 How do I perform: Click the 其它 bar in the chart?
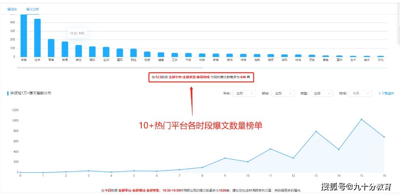pyautogui.click(x=78, y=51)
